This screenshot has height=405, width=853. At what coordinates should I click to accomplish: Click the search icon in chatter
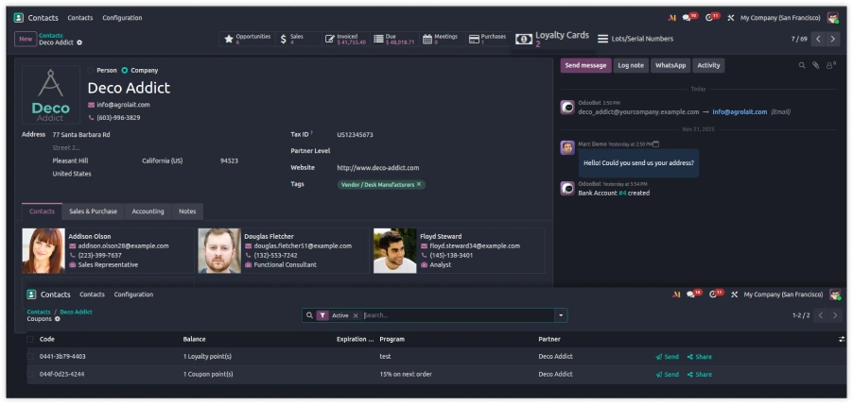pyautogui.click(x=802, y=65)
